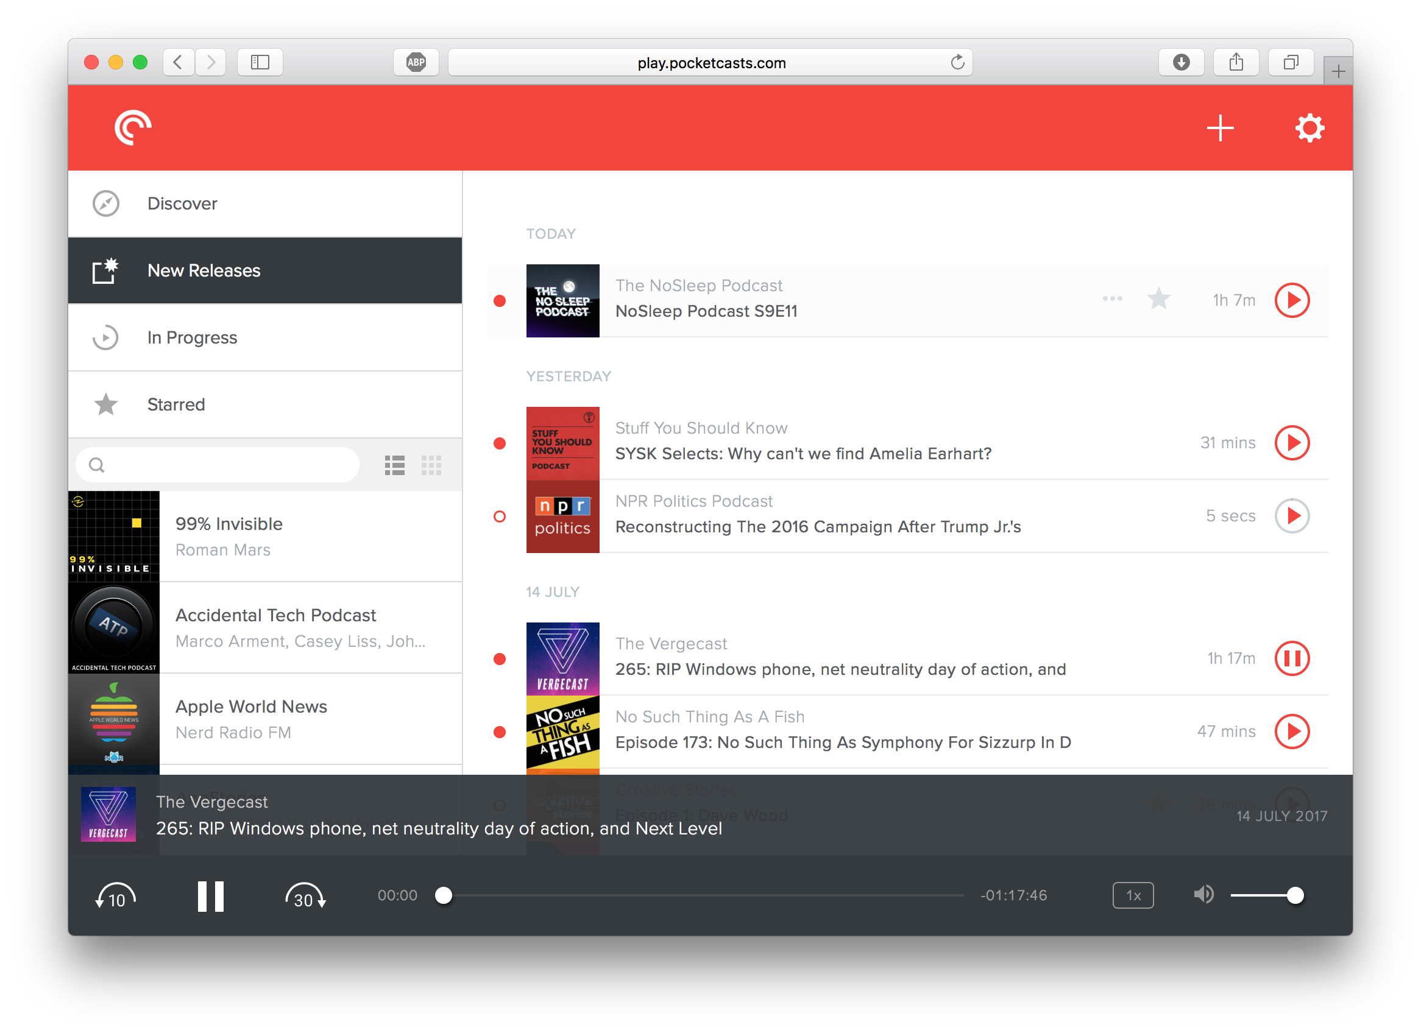Click the Vergecast artwork in episode list
The height and width of the screenshot is (1033, 1421).
(x=562, y=659)
